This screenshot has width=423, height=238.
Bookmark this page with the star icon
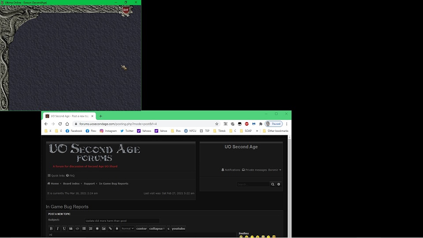tap(217, 124)
